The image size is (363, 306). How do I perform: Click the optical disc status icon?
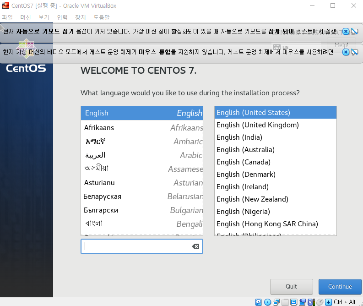pyautogui.click(x=267, y=302)
